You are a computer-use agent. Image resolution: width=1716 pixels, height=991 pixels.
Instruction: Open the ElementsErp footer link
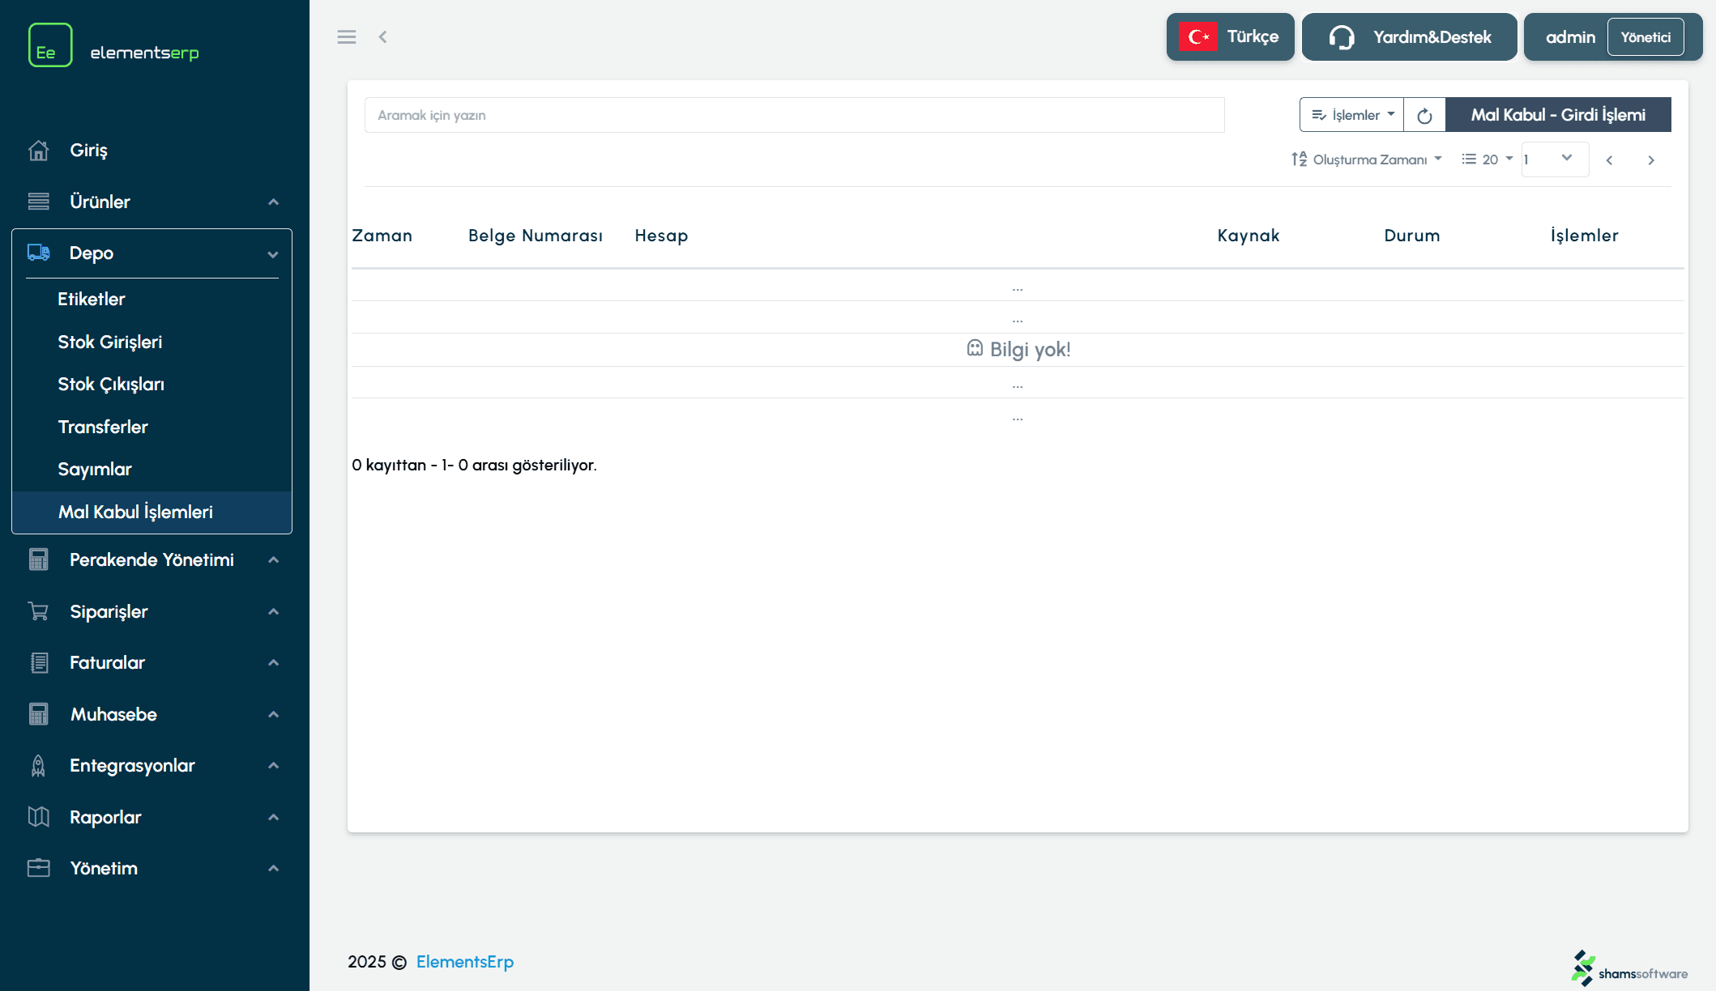point(465,962)
